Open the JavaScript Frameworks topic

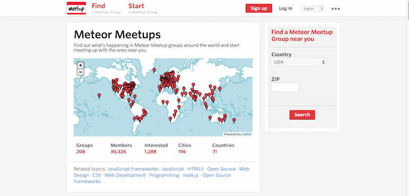pyautogui.click(x=132, y=169)
